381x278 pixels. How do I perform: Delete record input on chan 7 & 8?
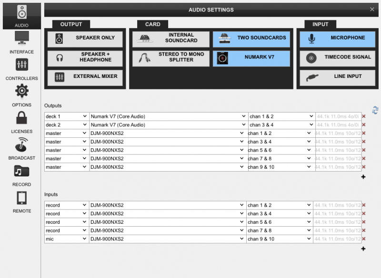click(x=364, y=230)
